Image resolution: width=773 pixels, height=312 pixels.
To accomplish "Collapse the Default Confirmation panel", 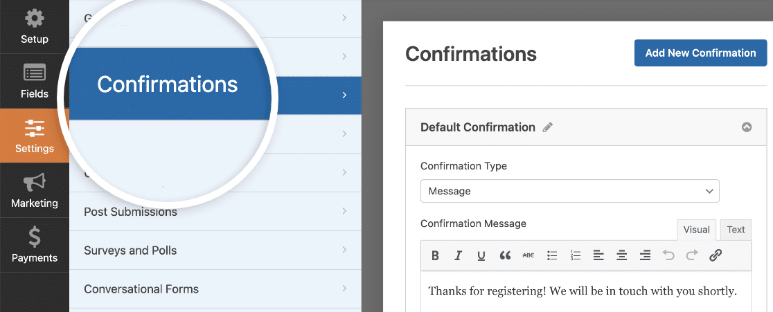I will tap(747, 127).
